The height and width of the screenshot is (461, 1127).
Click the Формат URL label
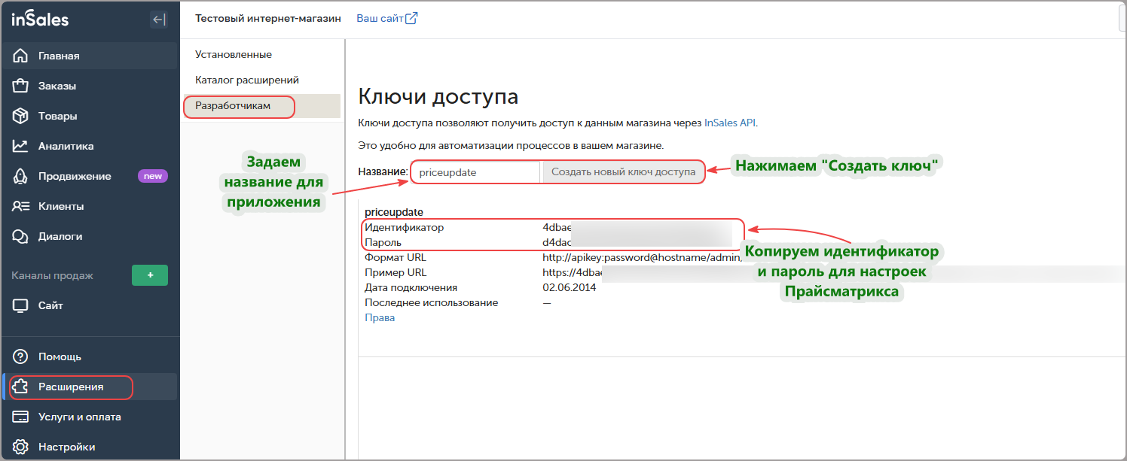396,257
